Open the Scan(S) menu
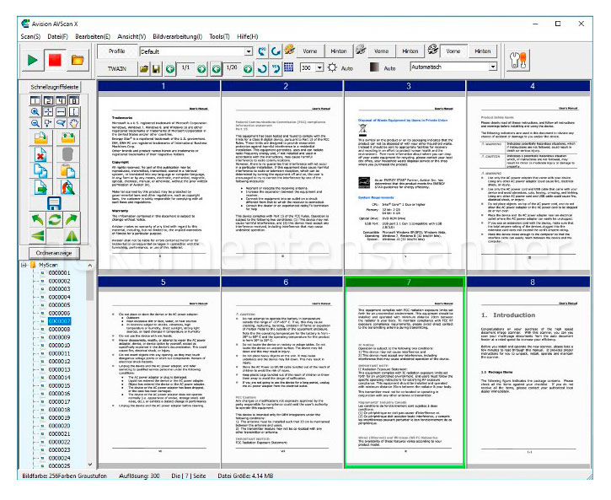The image size is (611, 500). (x=30, y=36)
